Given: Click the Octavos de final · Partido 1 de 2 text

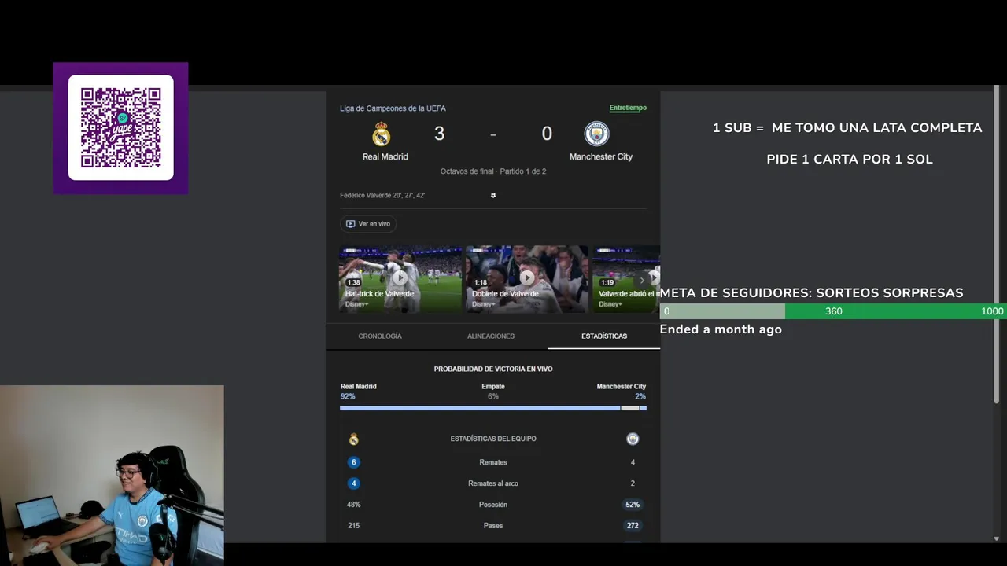Looking at the screenshot, I should (493, 171).
